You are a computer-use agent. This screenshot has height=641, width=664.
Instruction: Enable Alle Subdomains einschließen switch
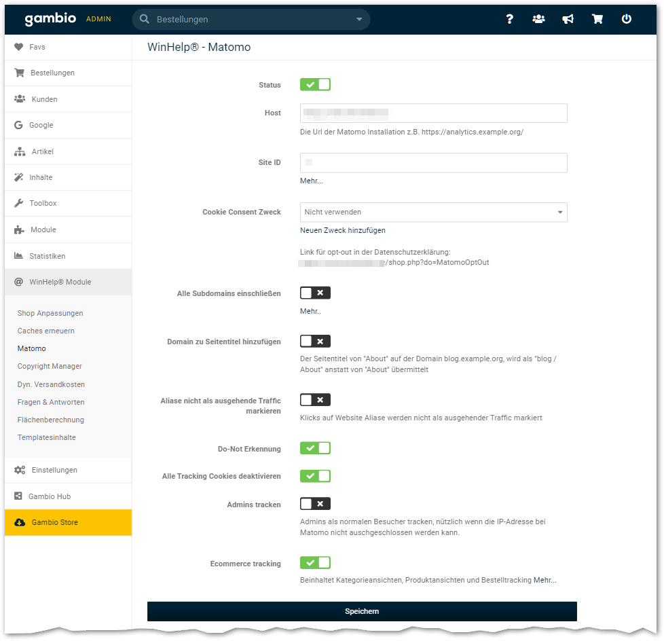[315, 293]
